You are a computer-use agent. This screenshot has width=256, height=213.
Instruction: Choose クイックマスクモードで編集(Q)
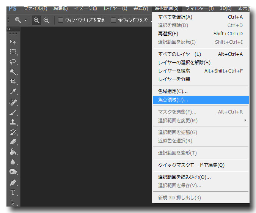(201, 165)
